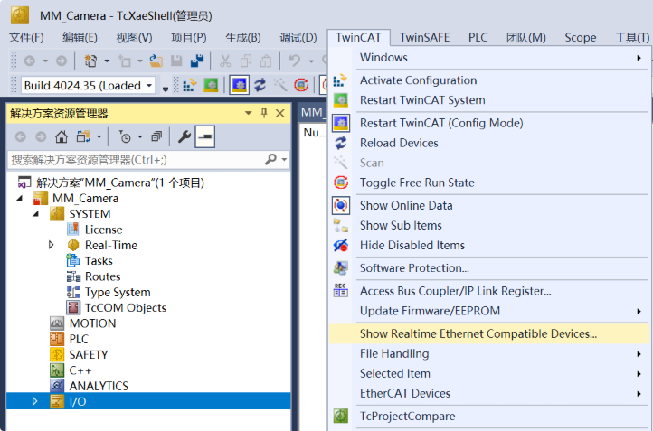Click the Solution Explorer search field
Image resolution: width=653 pixels, height=431 pixels.
(x=137, y=160)
